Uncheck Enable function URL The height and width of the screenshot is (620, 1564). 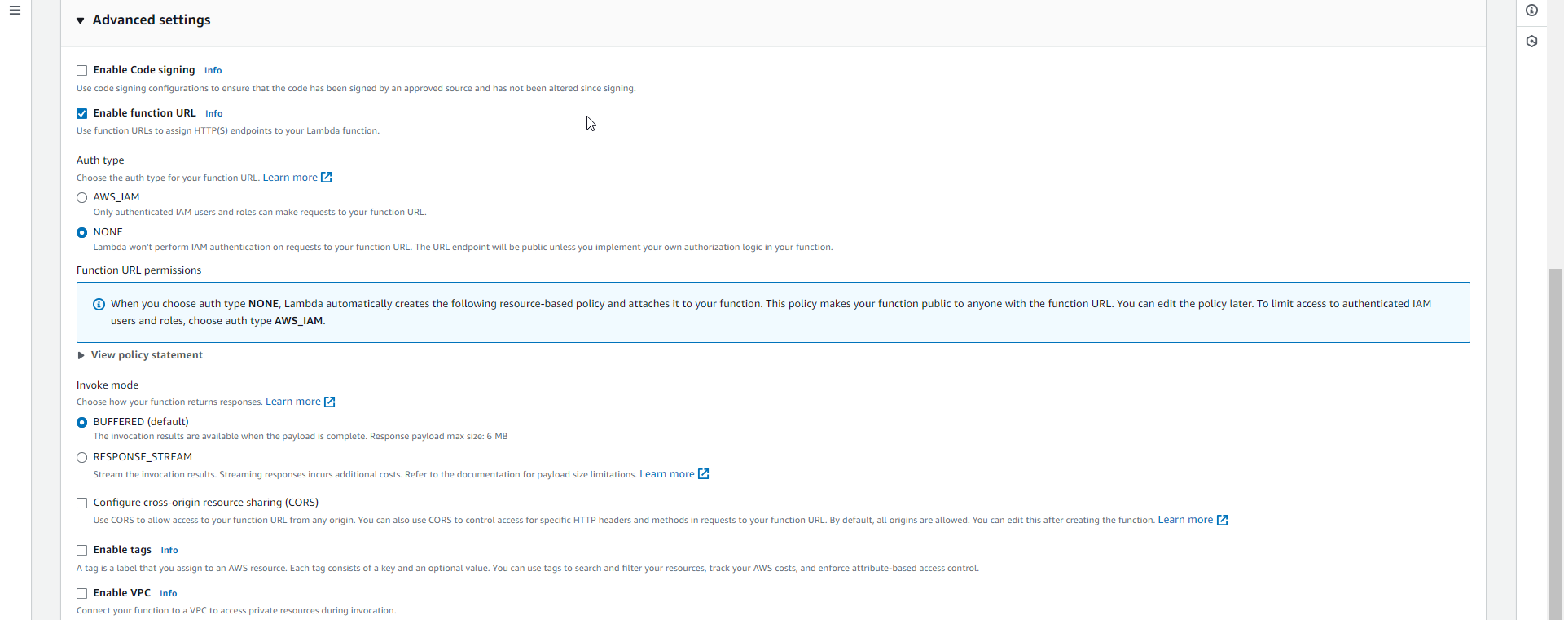click(81, 114)
